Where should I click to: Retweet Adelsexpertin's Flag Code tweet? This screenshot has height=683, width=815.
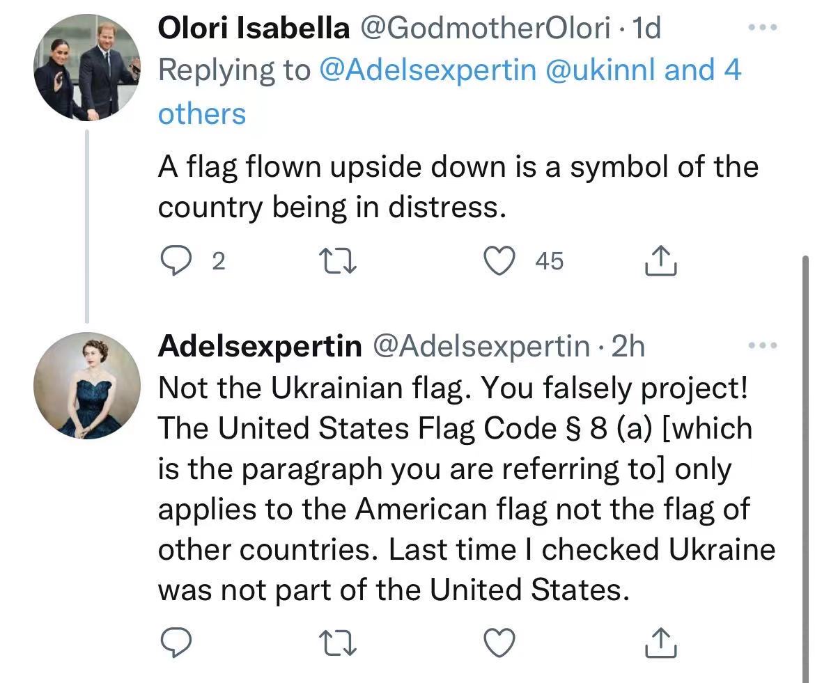pos(339,642)
